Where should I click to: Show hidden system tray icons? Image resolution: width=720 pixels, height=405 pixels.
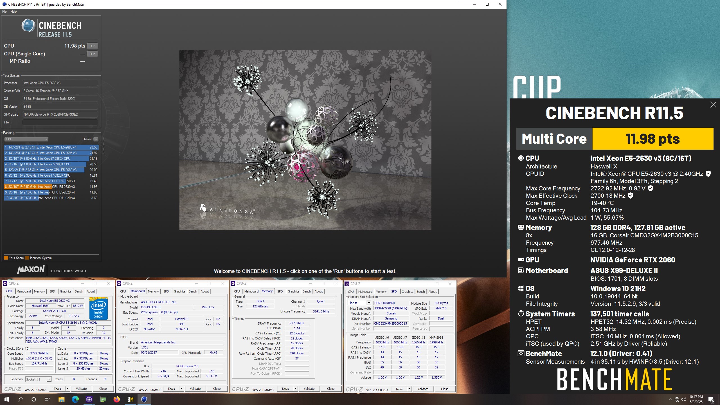point(670,399)
